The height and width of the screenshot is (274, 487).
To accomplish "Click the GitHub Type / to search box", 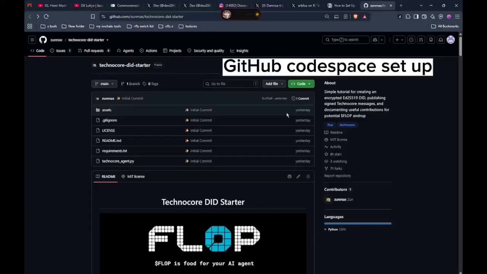I will (x=346, y=40).
